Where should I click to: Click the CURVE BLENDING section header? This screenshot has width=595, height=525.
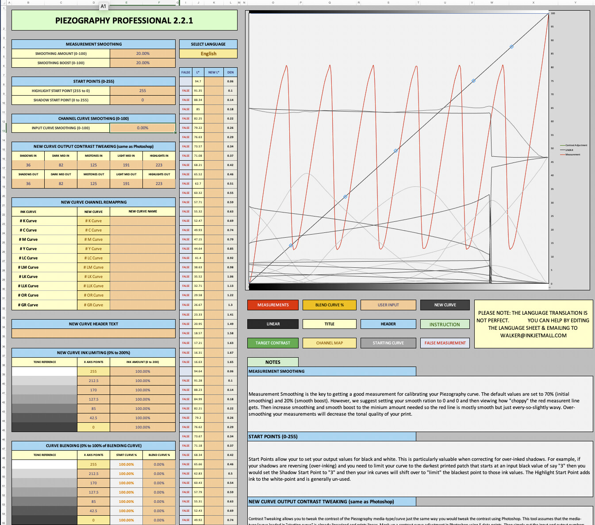(93, 446)
